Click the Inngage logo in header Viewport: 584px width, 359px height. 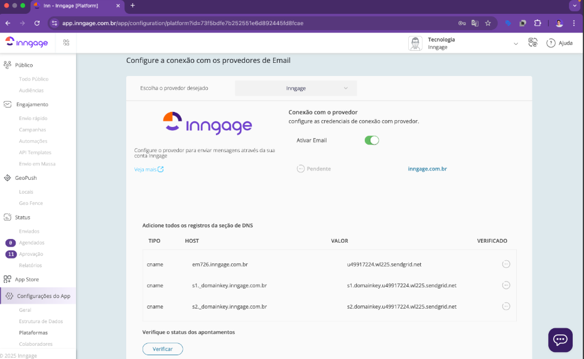(x=26, y=43)
